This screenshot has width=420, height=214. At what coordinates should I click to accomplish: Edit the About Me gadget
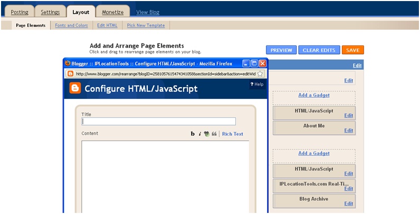(x=348, y=131)
